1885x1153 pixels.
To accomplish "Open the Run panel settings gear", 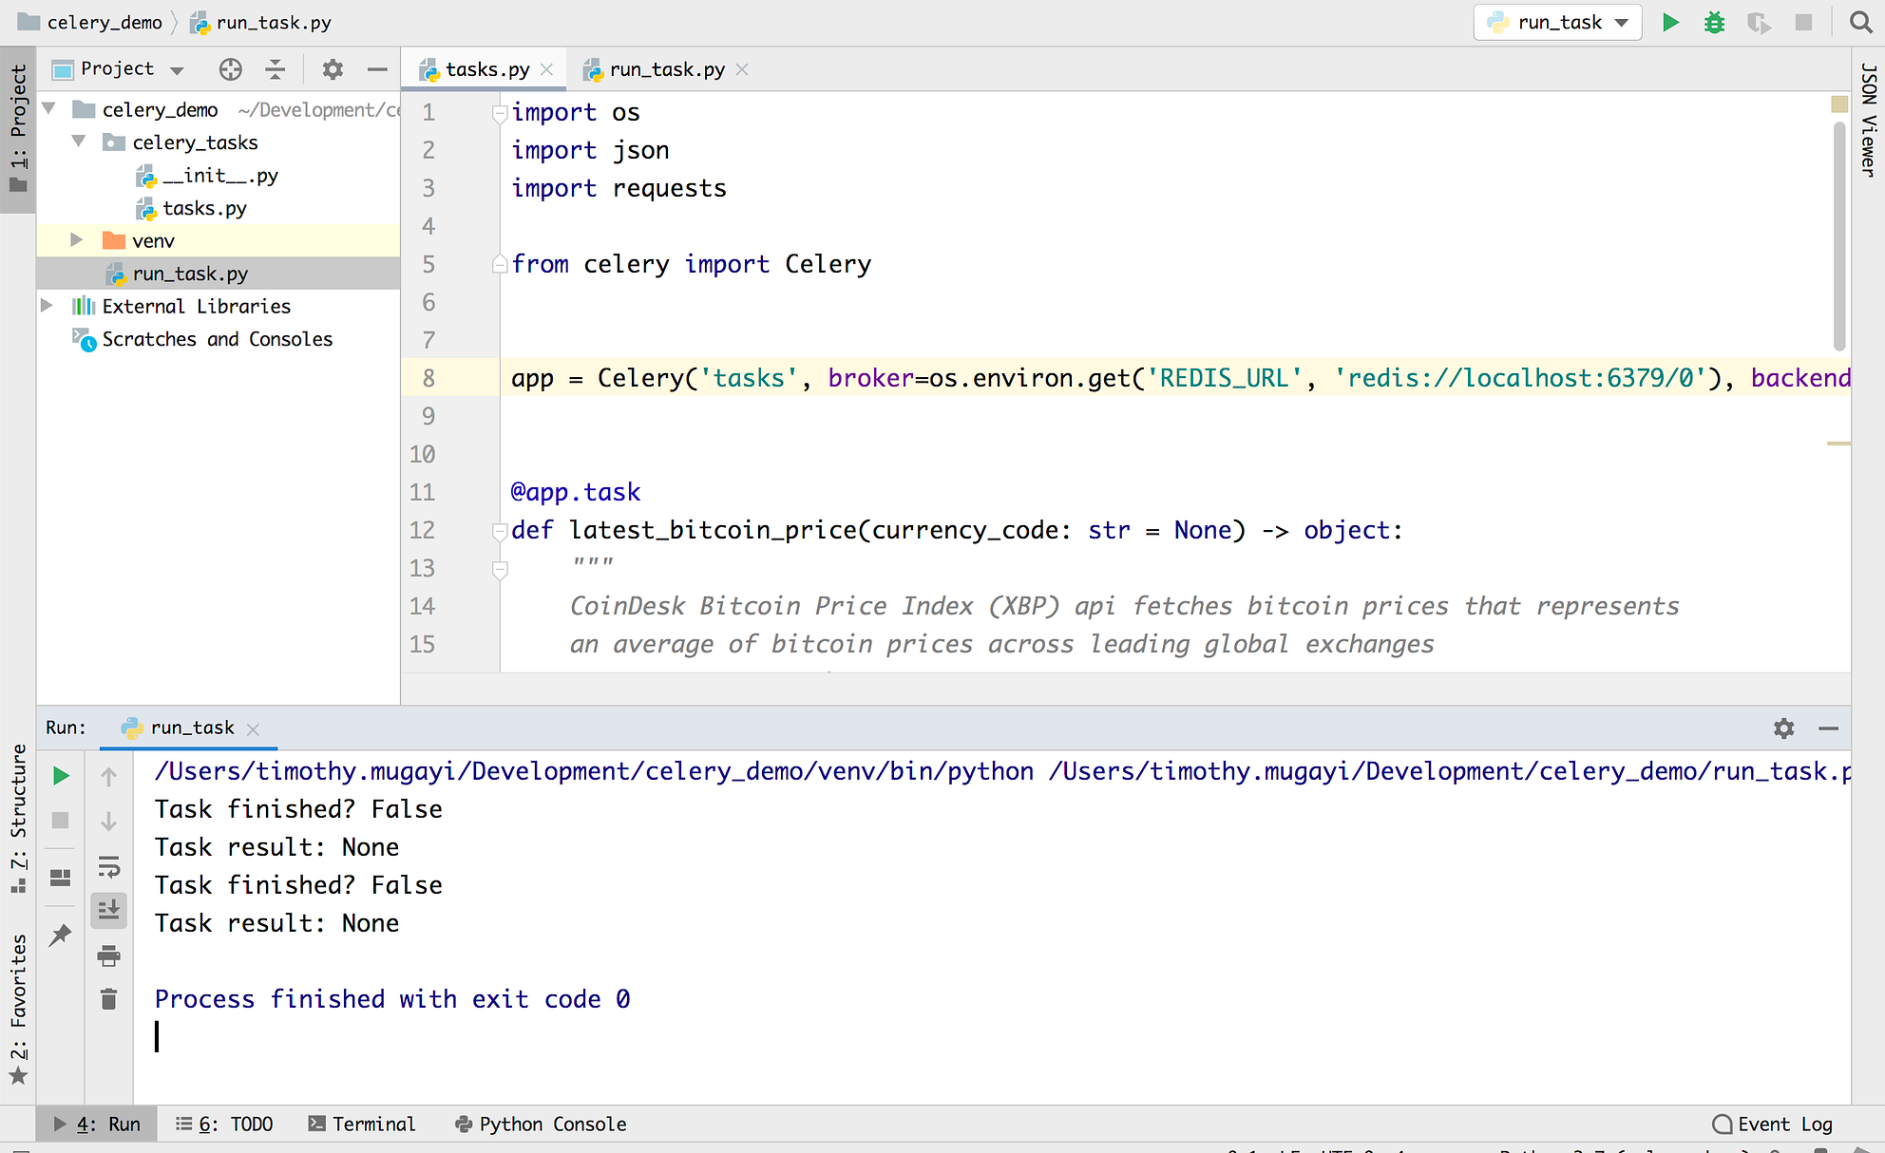I will click(x=1783, y=728).
